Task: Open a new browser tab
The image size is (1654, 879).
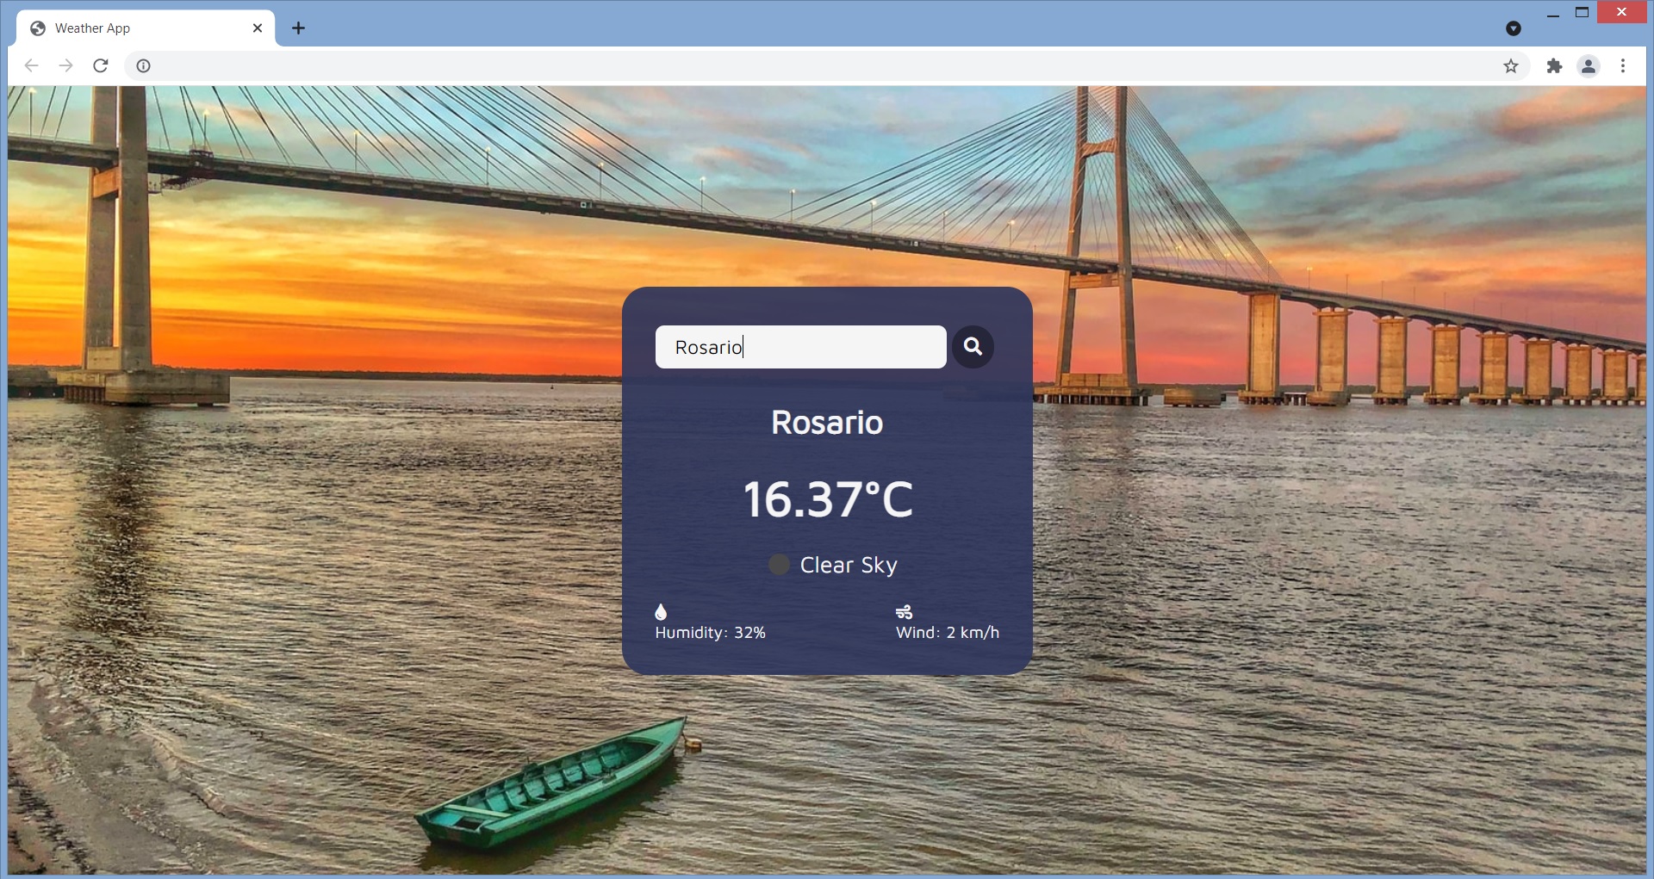Action: [x=299, y=28]
